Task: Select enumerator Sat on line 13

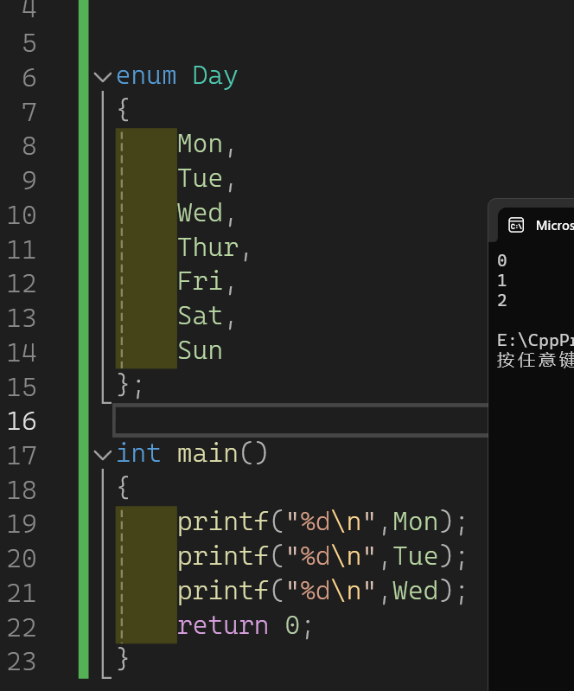Action: (x=200, y=316)
